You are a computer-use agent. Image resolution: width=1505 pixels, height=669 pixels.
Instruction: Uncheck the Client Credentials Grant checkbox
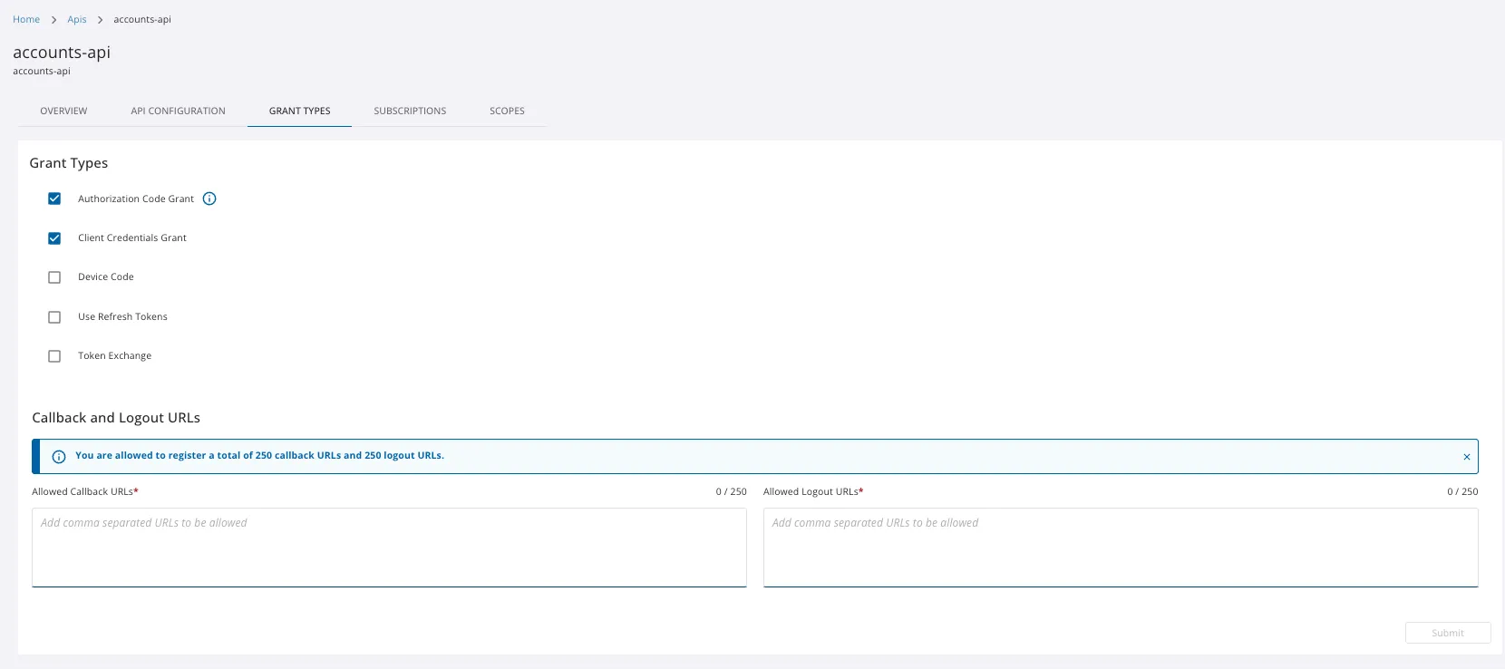54,238
